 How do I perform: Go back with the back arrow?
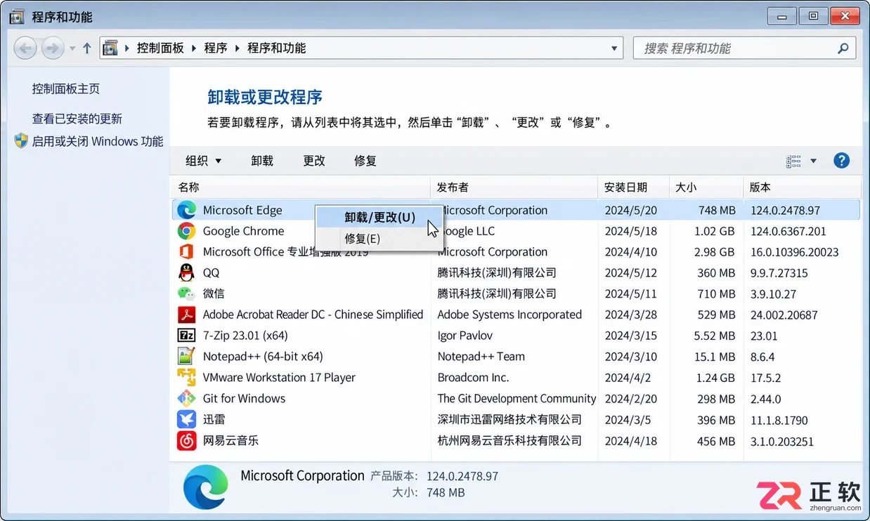(26, 48)
